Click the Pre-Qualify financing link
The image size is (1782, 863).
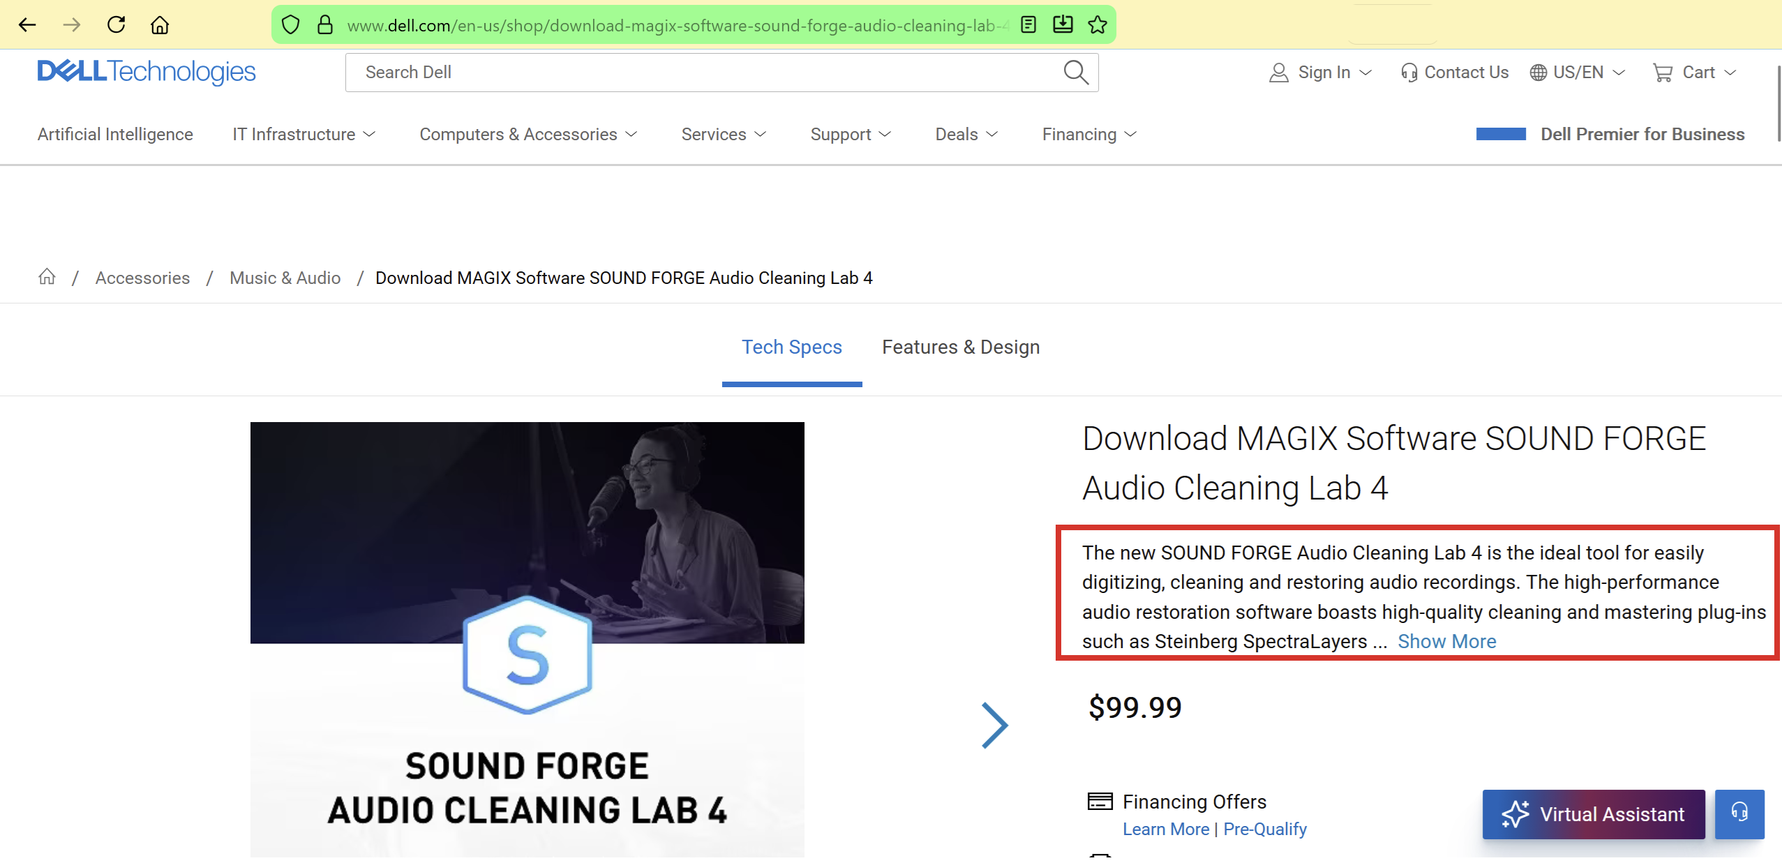[x=1264, y=829]
